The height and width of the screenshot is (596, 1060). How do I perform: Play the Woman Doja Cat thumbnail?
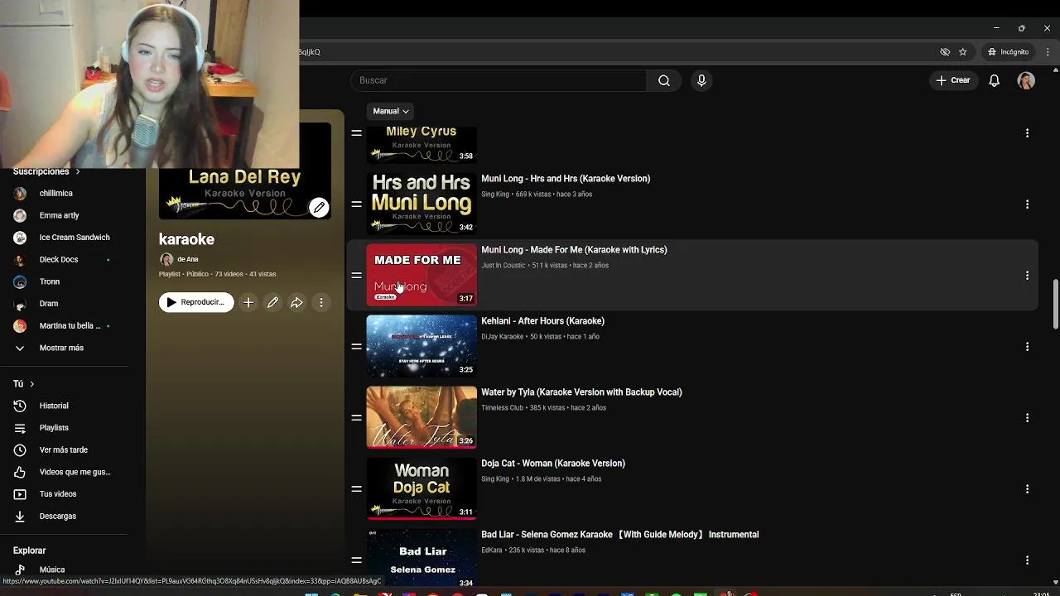[422, 488]
